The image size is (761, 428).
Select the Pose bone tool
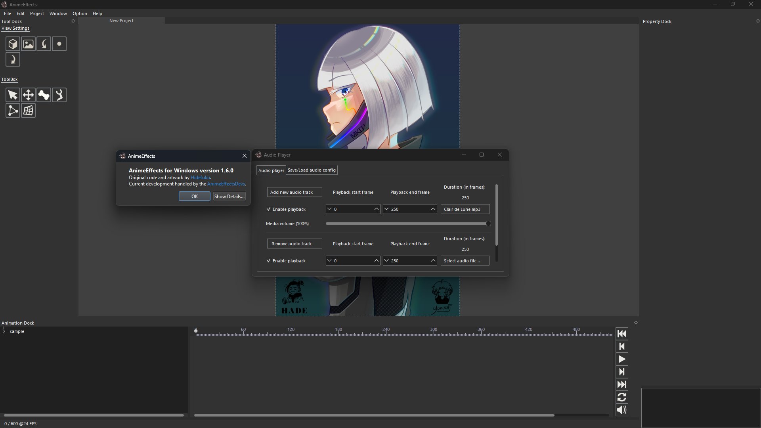(x=59, y=95)
